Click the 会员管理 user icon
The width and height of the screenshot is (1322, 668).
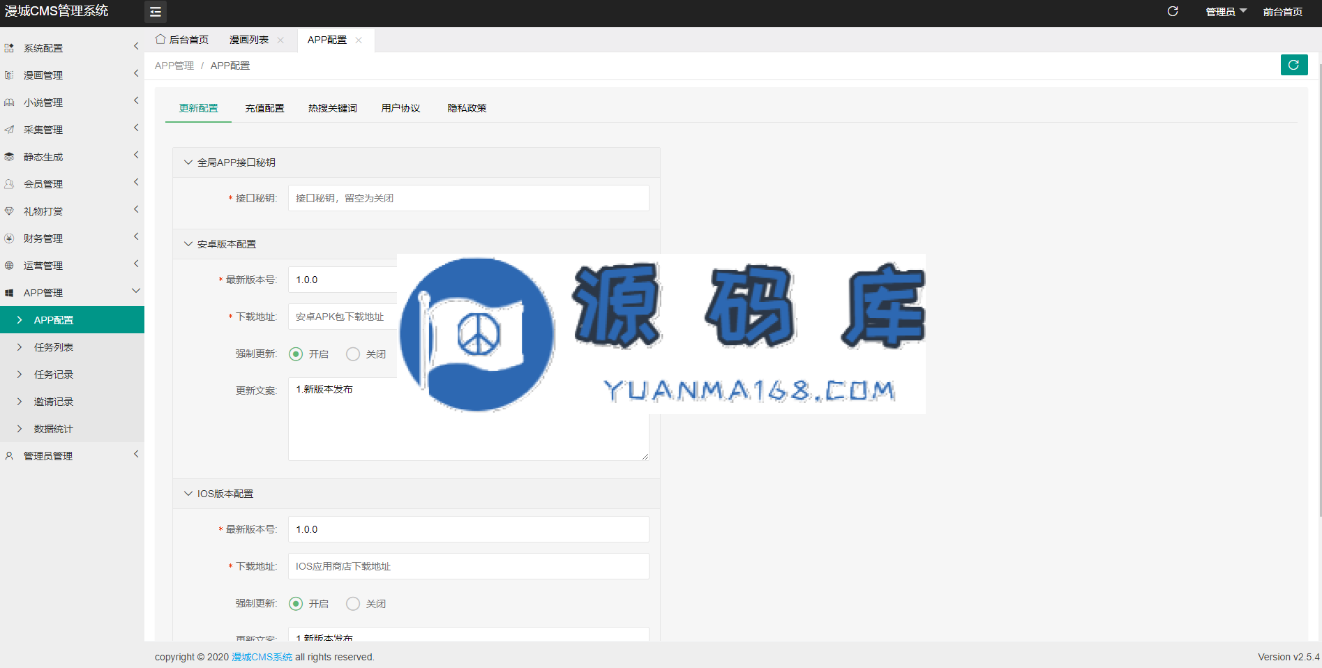(x=9, y=184)
